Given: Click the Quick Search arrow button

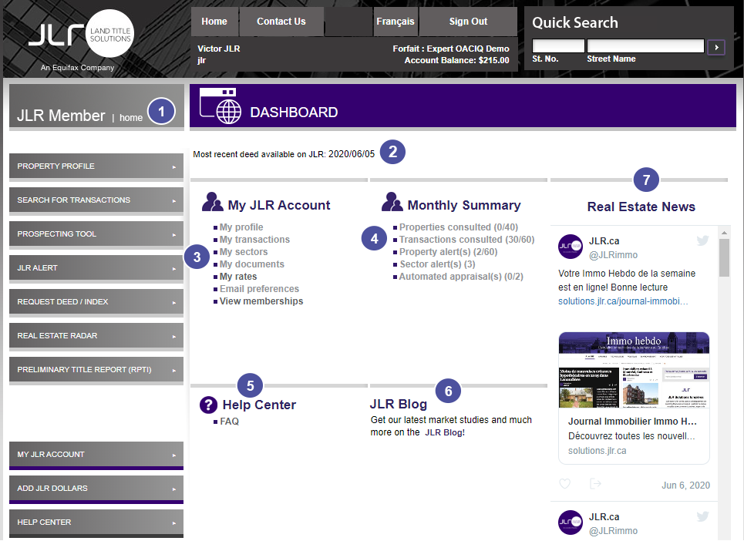Looking at the screenshot, I should 716,48.
